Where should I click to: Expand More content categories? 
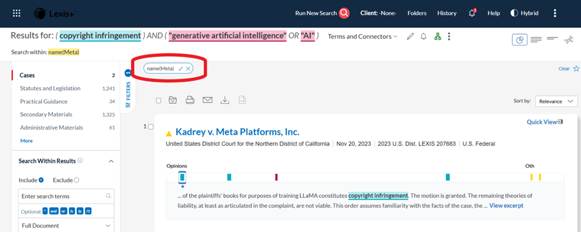tap(26, 141)
